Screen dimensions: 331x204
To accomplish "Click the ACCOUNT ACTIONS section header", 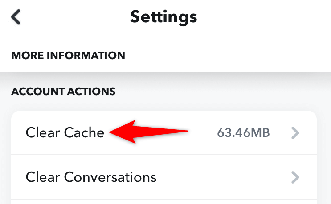I will click(x=63, y=92).
